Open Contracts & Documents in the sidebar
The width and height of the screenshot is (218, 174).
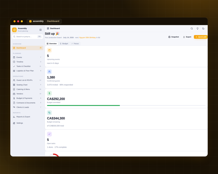[28, 103]
